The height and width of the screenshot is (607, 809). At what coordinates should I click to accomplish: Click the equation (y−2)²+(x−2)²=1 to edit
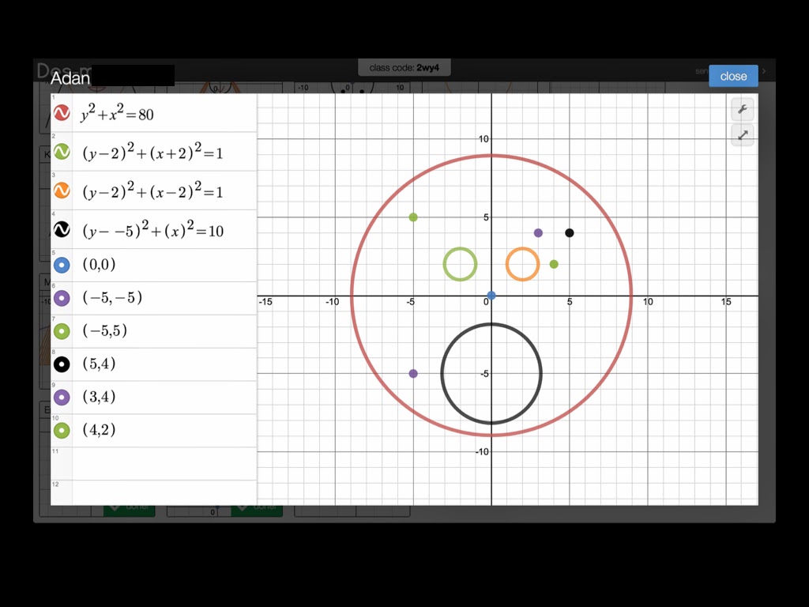pos(150,190)
